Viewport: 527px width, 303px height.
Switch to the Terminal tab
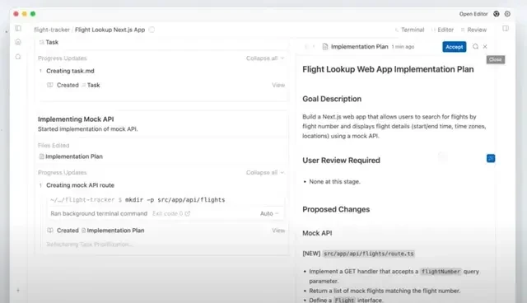[409, 30]
